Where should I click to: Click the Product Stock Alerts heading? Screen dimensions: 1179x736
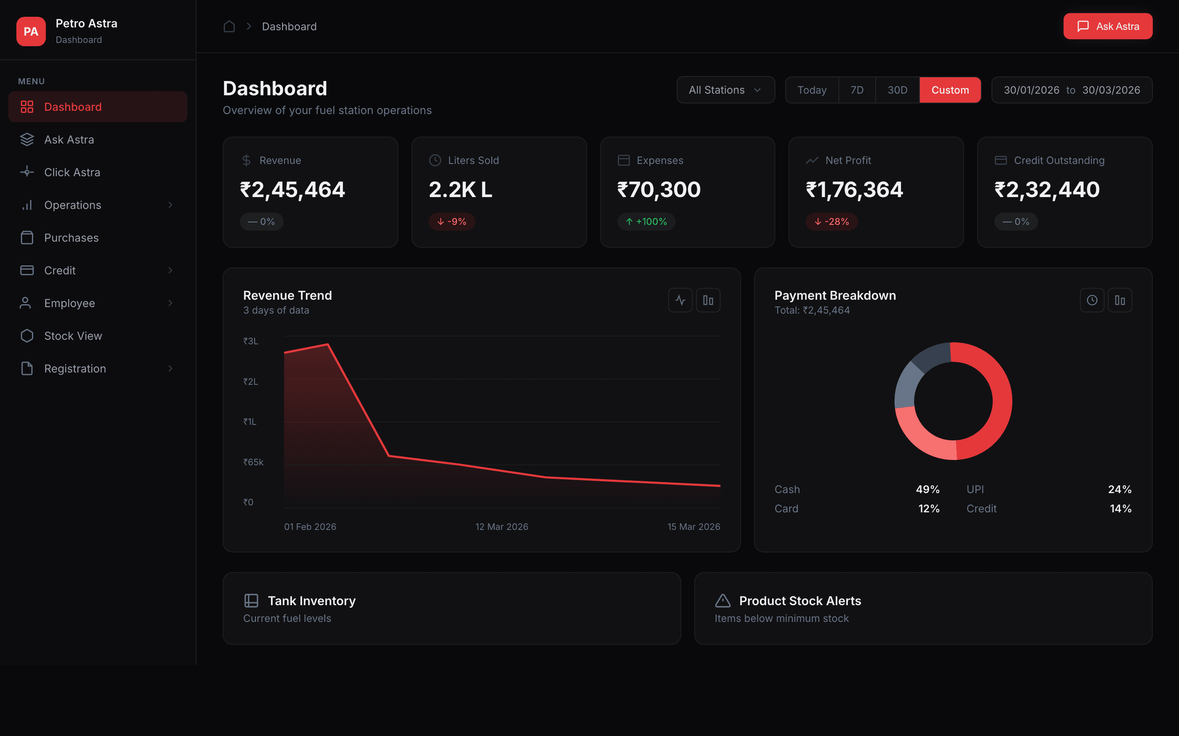(x=800, y=601)
